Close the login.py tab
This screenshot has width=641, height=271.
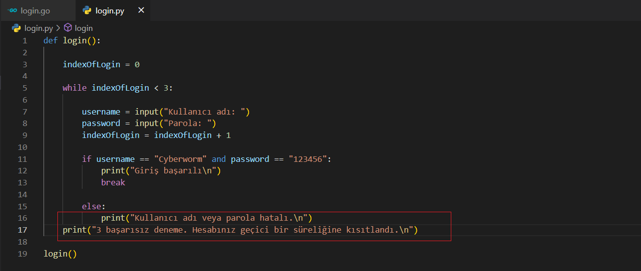tap(141, 10)
